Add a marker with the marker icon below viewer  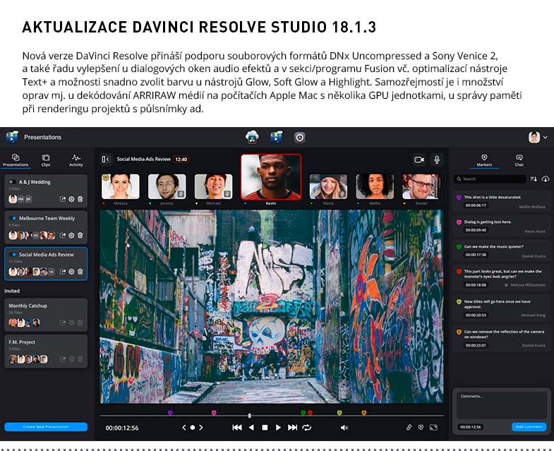click(x=421, y=427)
